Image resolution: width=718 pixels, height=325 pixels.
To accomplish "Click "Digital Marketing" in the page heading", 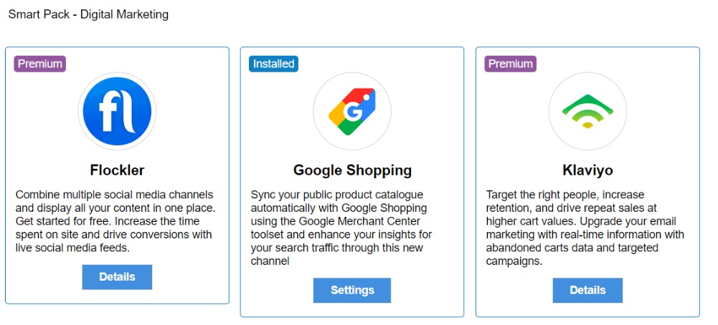I will coord(124,14).
